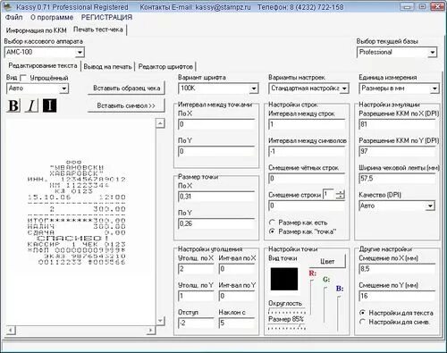Click the receipt editor scroll up arrow

160,123
